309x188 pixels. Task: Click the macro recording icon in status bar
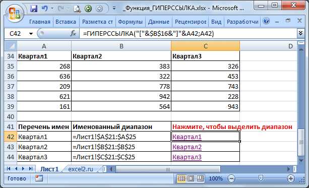(x=39, y=178)
